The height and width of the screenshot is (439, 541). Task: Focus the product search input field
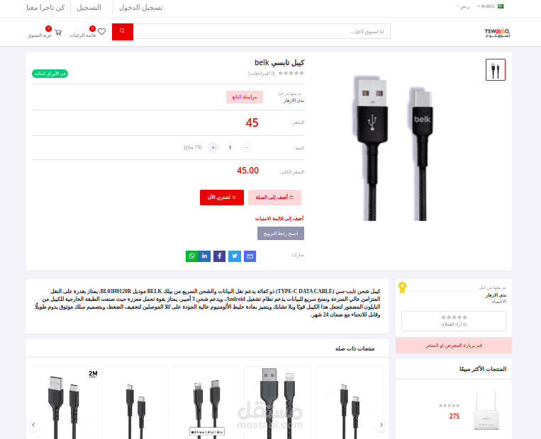[x=262, y=31]
